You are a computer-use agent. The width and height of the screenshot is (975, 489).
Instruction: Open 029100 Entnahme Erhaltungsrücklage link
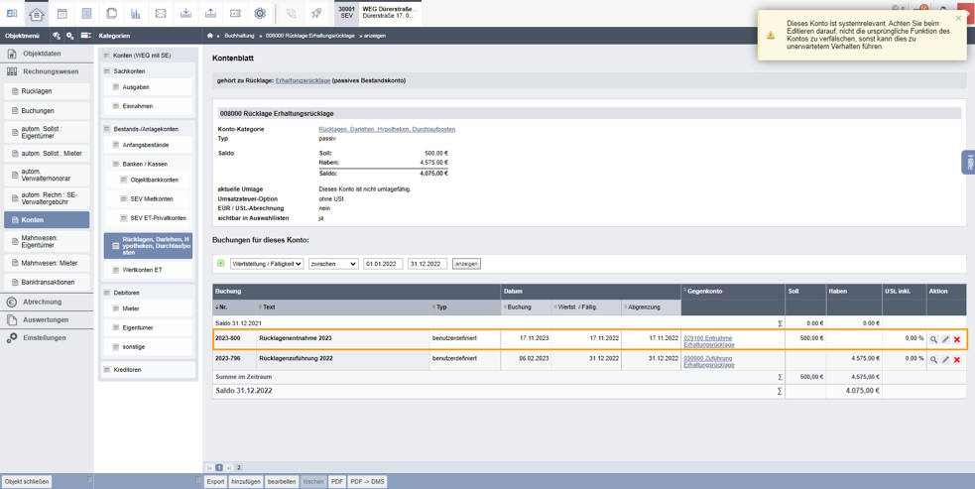[x=709, y=341]
